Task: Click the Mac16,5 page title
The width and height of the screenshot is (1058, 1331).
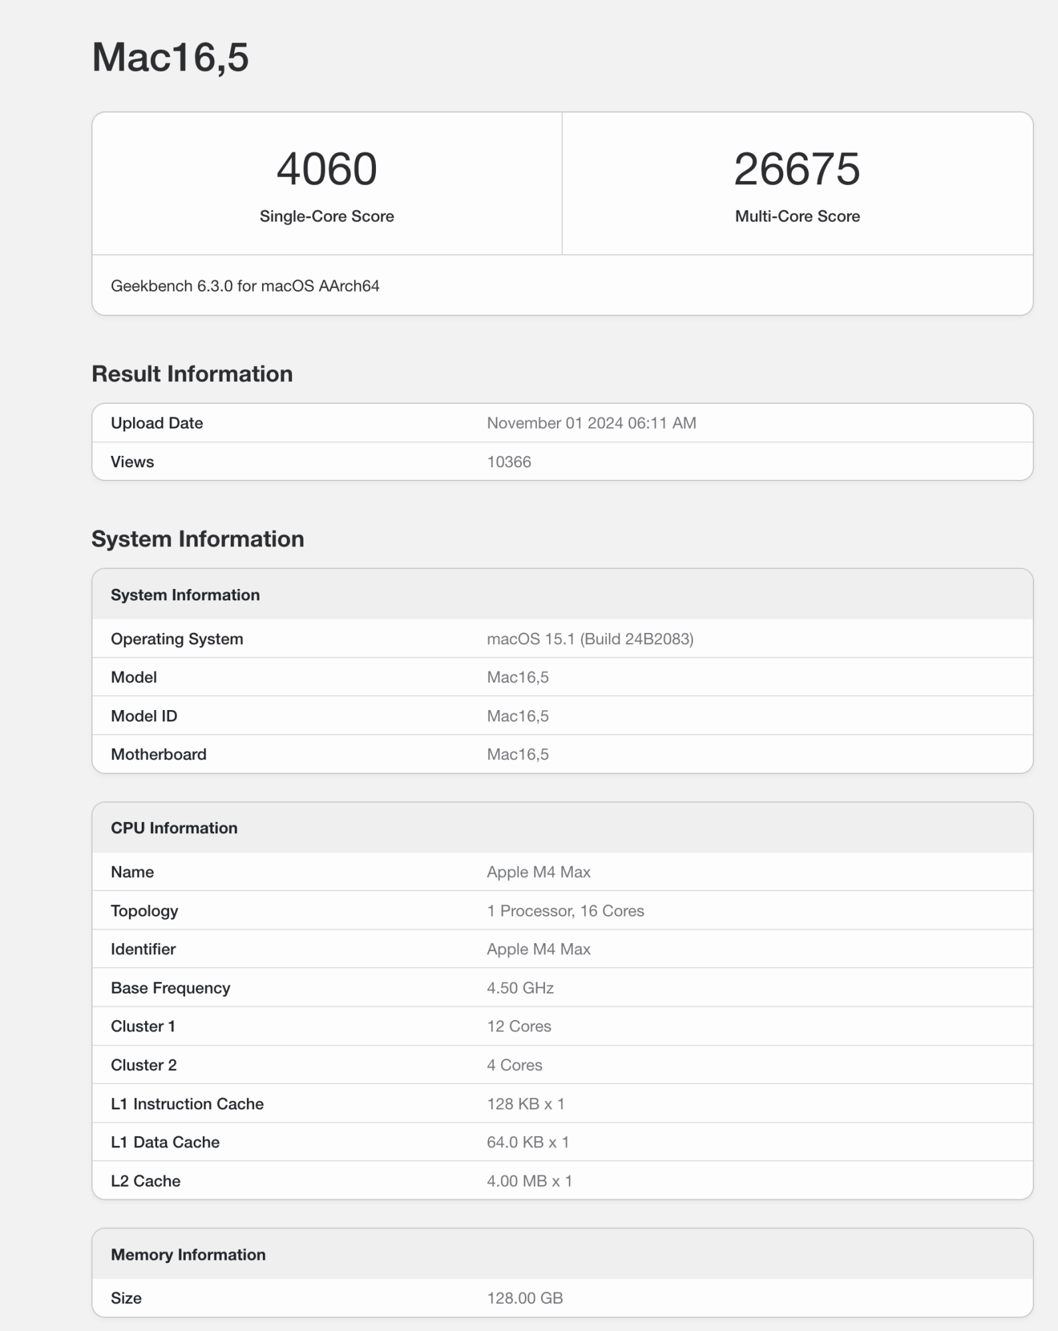Action: tap(170, 57)
